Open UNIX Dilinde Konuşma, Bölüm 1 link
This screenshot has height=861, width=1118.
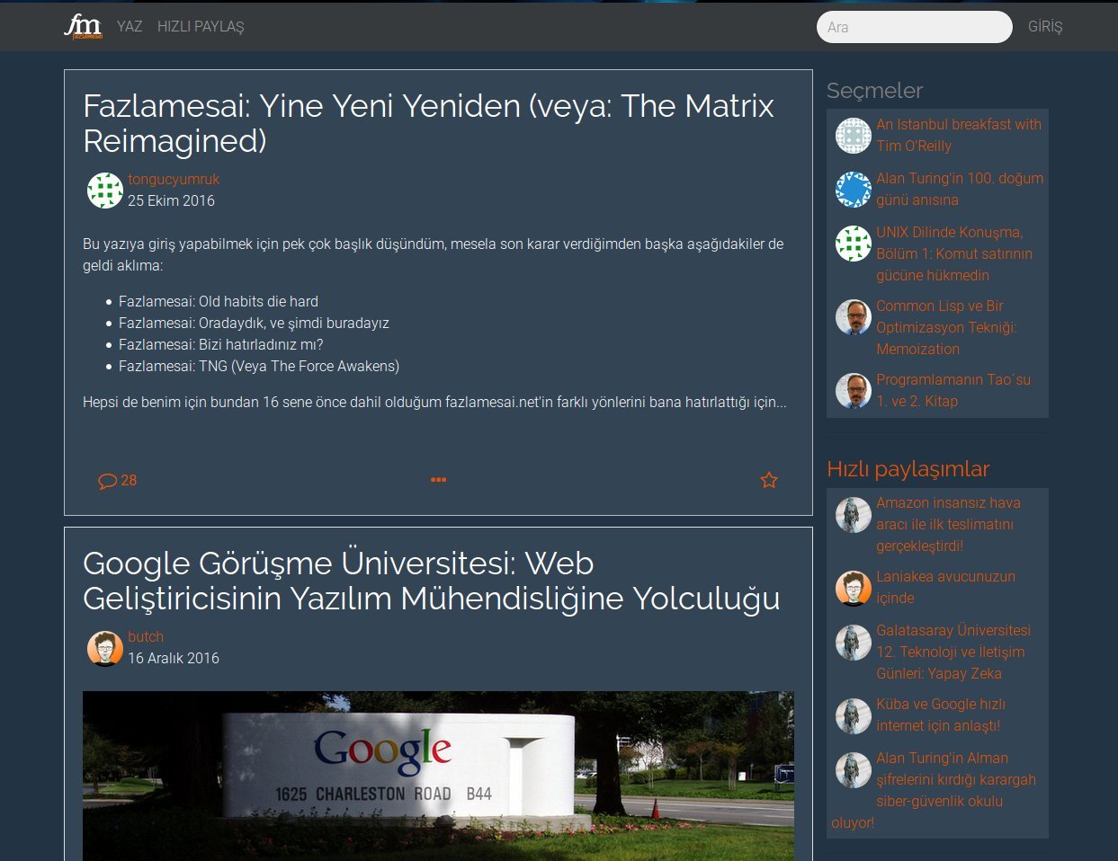pyautogui.click(x=954, y=254)
